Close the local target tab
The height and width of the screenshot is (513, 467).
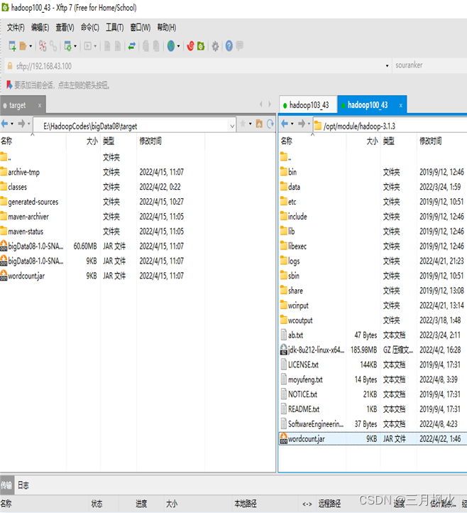coord(40,105)
